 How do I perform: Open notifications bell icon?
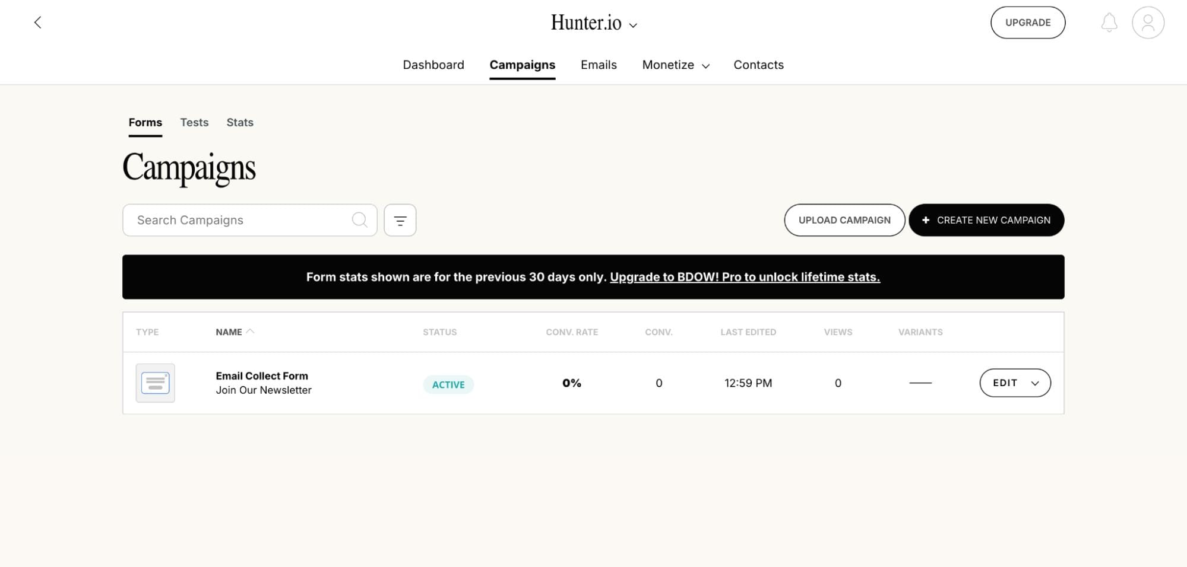click(1109, 23)
